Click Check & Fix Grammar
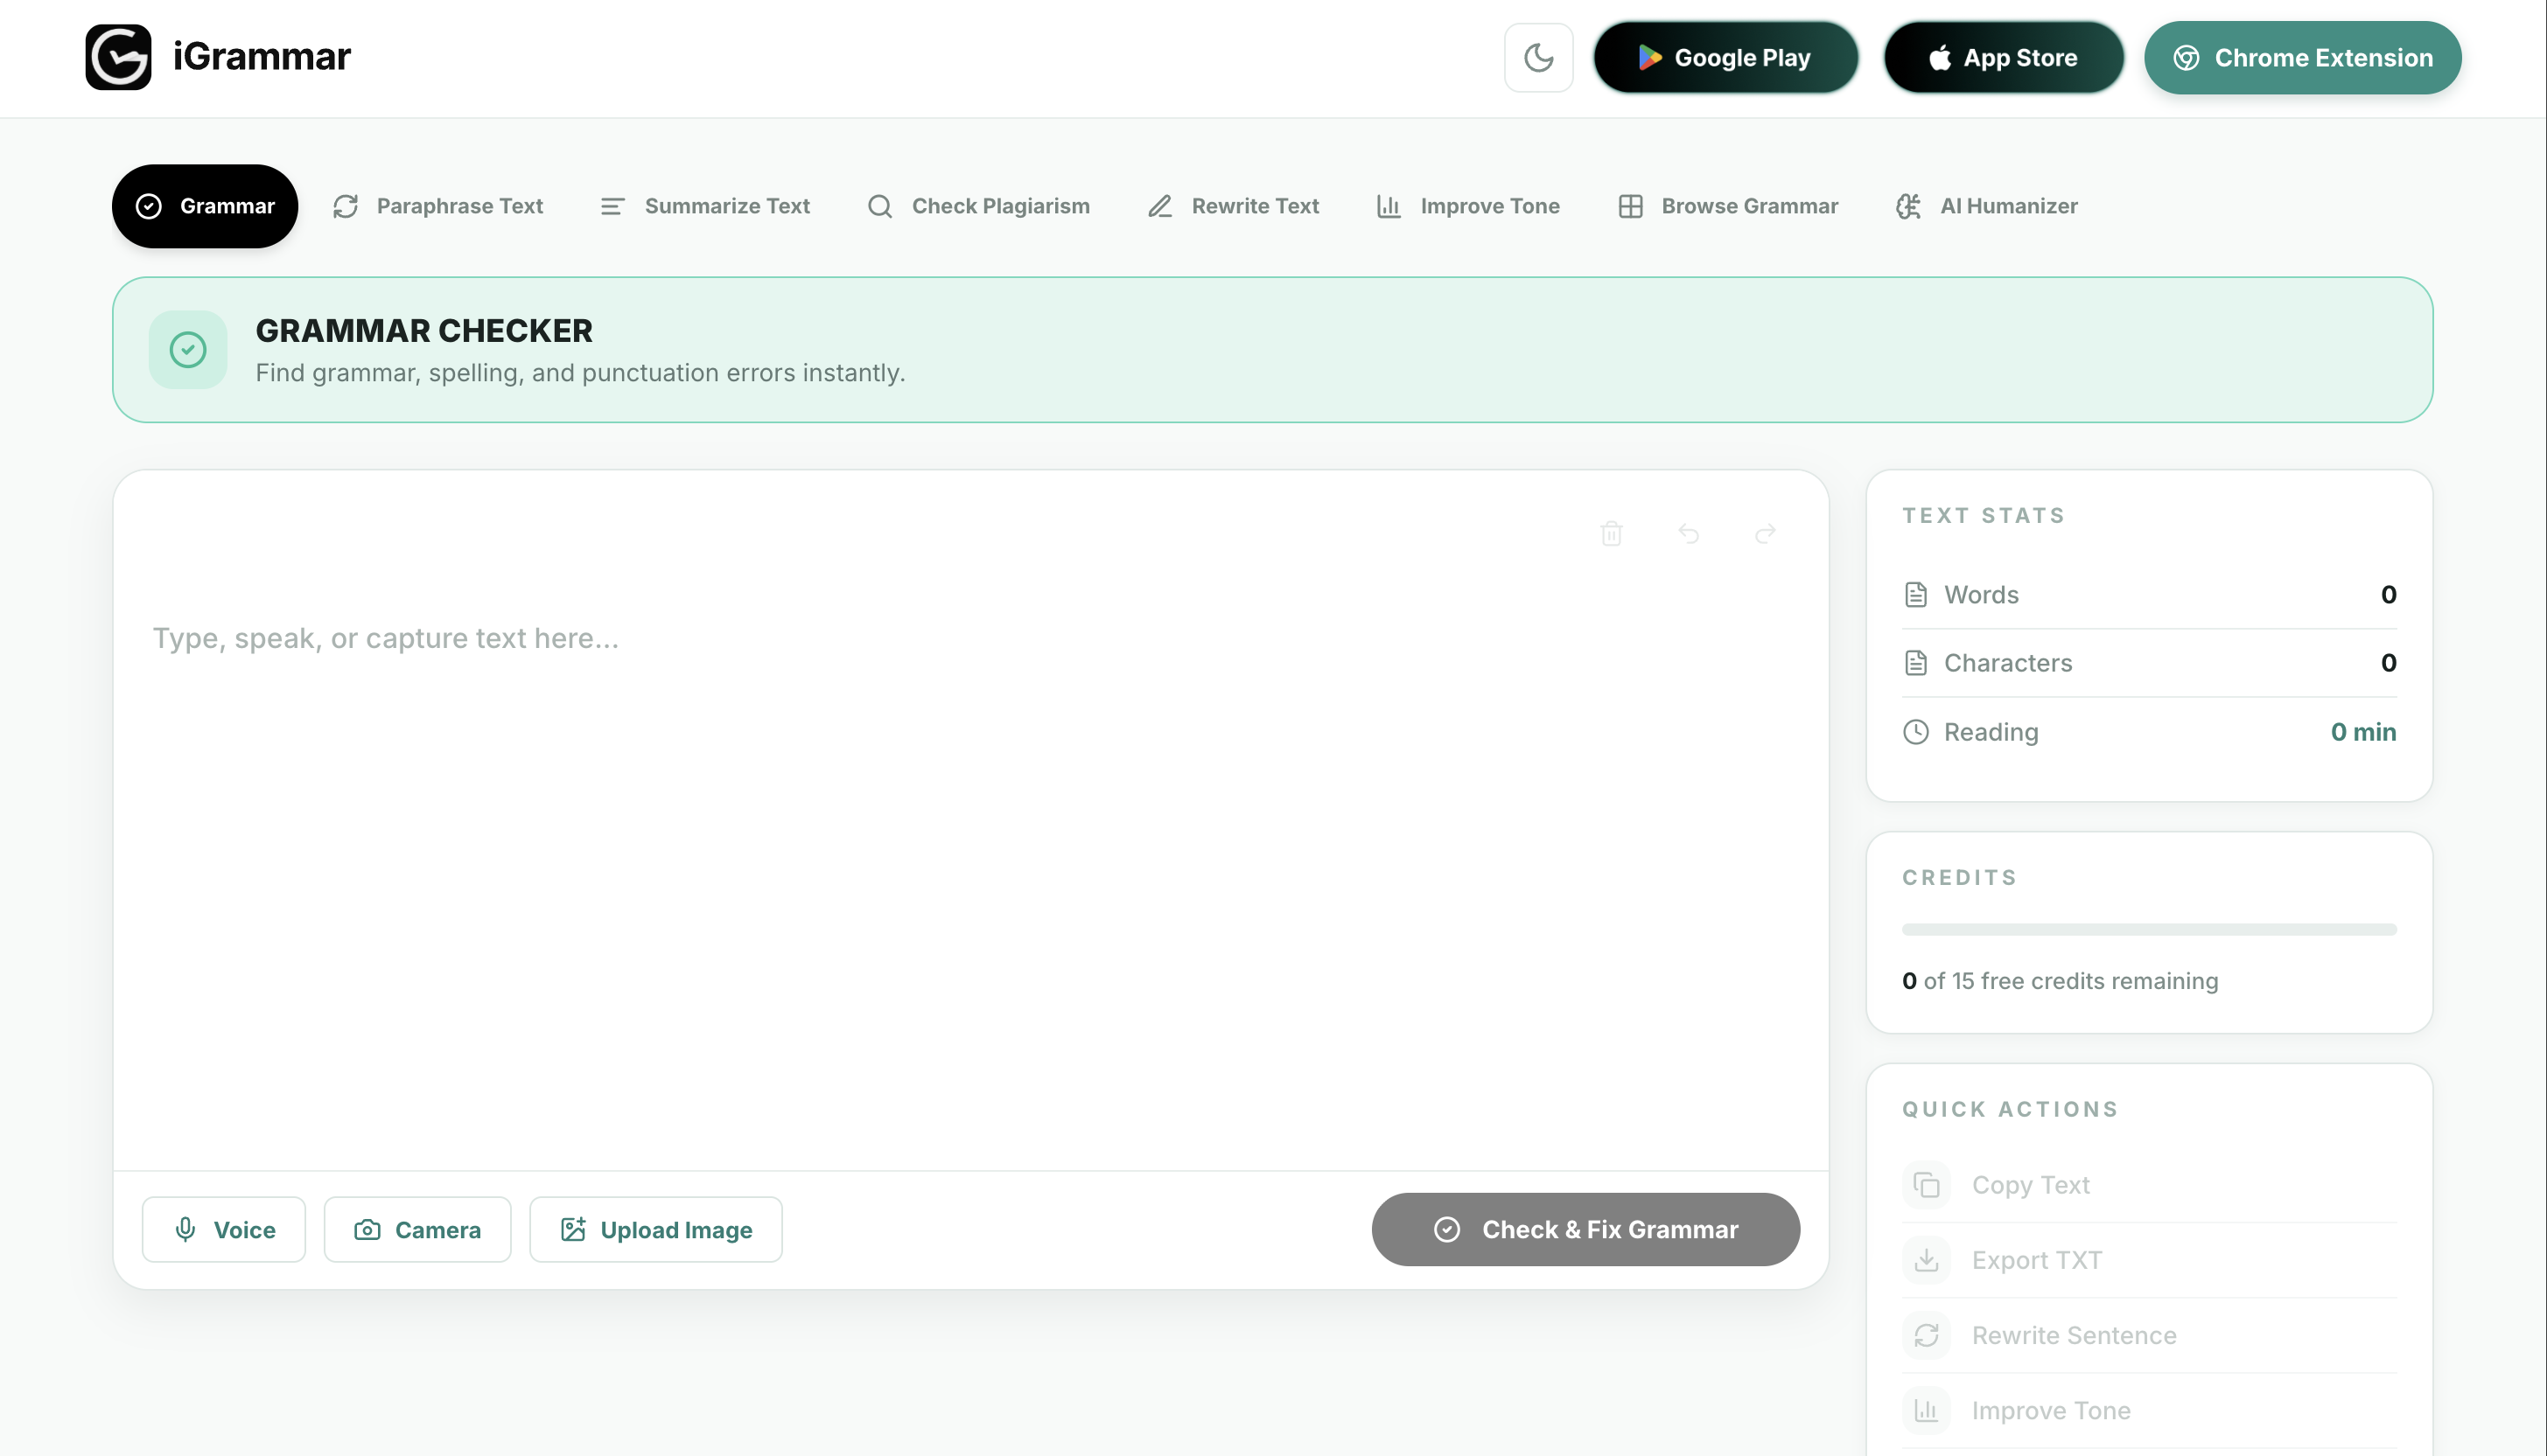 coord(1585,1229)
